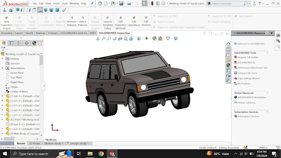Image resolution: width=281 pixels, height=158 pixels.
Task: Open Launch Template Editor
Action: click(108, 23)
